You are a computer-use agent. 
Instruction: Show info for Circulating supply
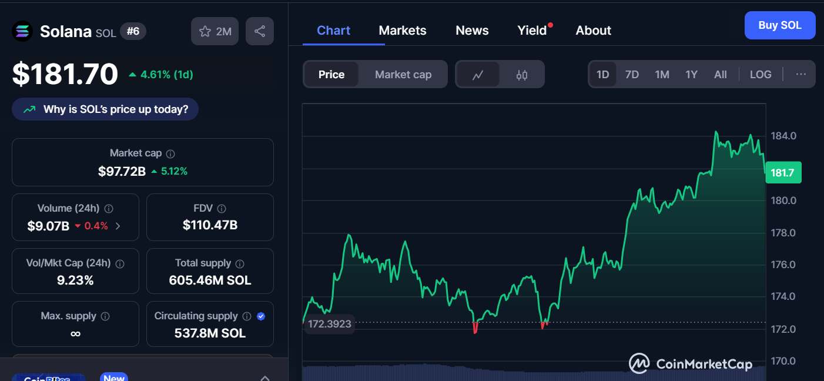coord(247,316)
